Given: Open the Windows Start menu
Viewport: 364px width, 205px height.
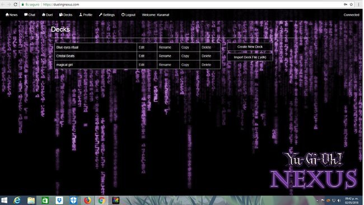Looking at the screenshot, I should [4, 200].
